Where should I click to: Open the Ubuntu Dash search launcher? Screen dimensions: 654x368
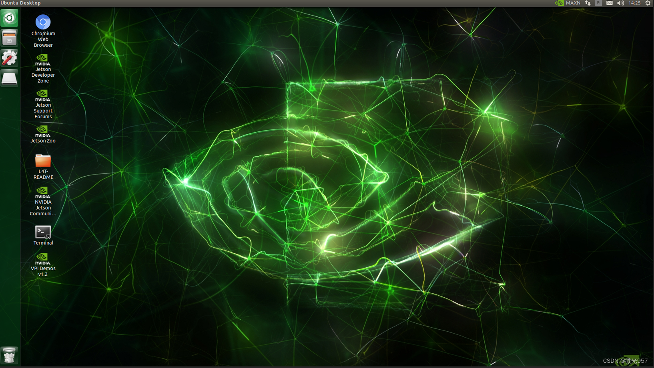click(9, 18)
